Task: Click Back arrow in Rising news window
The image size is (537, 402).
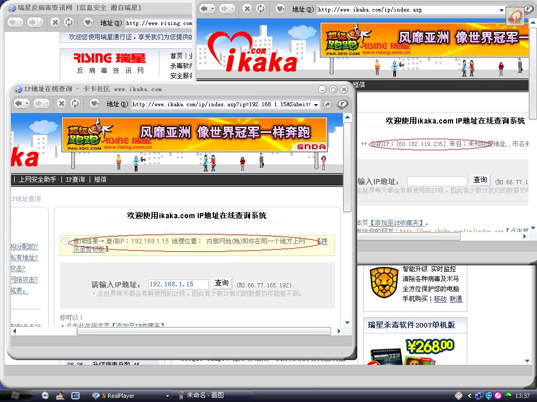Action: coord(13,23)
